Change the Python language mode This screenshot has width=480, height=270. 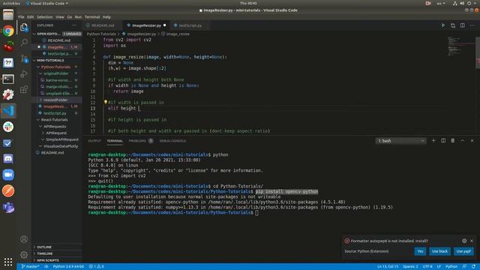[451, 267]
